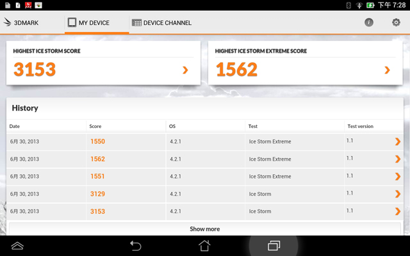Select score 3129 in History table

[97, 194]
